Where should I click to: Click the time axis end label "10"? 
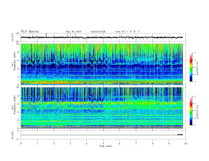(x=186, y=144)
